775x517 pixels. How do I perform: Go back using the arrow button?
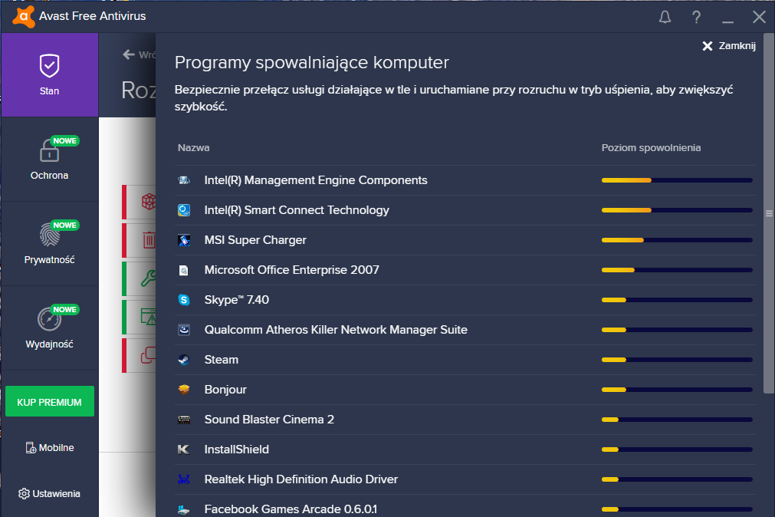[129, 54]
